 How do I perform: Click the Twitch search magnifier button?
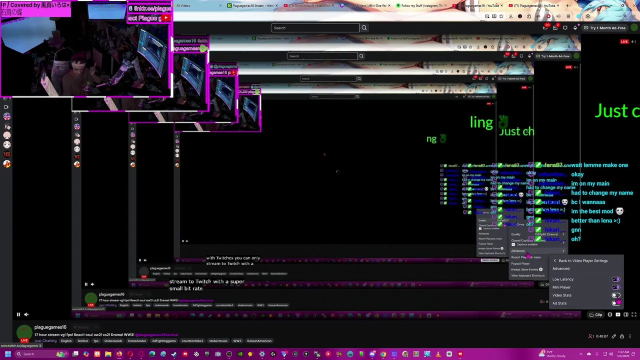[x=364, y=28]
